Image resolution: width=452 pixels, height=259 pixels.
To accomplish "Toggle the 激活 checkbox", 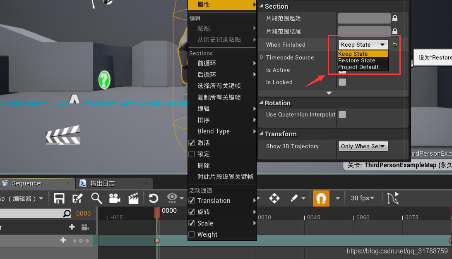I will (x=192, y=143).
